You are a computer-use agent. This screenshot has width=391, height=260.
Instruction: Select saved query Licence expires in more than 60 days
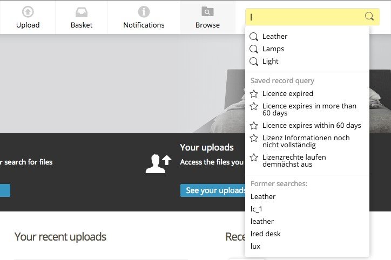tap(309, 110)
